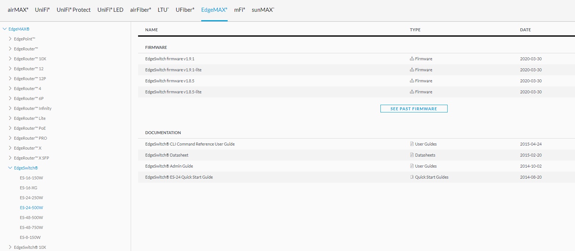This screenshot has width=575, height=251.
Task: Click booklet icon for Quick Start Guides
Action: coord(412,177)
